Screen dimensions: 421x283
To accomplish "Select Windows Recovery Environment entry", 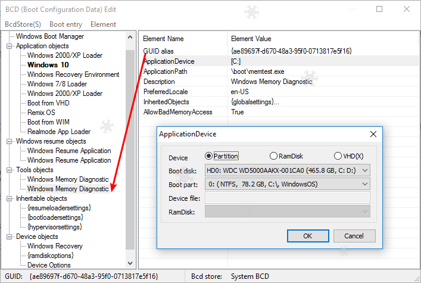I will (73, 74).
